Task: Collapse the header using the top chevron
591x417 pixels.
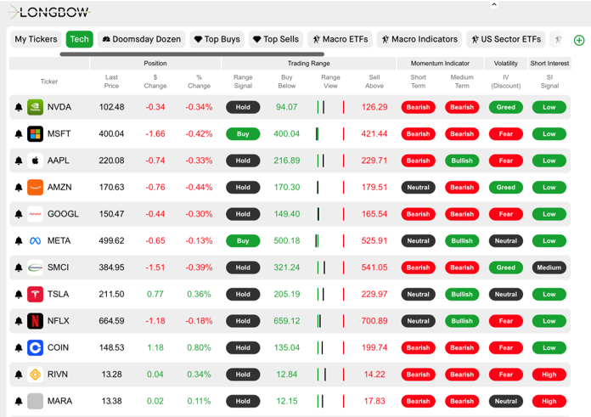Action: pos(494,5)
